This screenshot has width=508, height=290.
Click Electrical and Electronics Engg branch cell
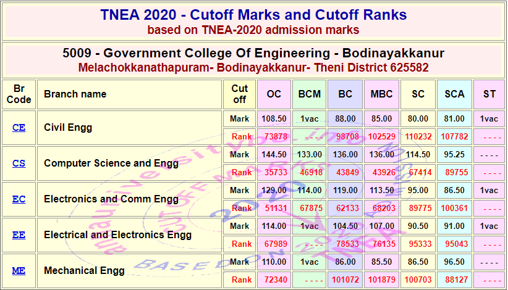(117, 235)
